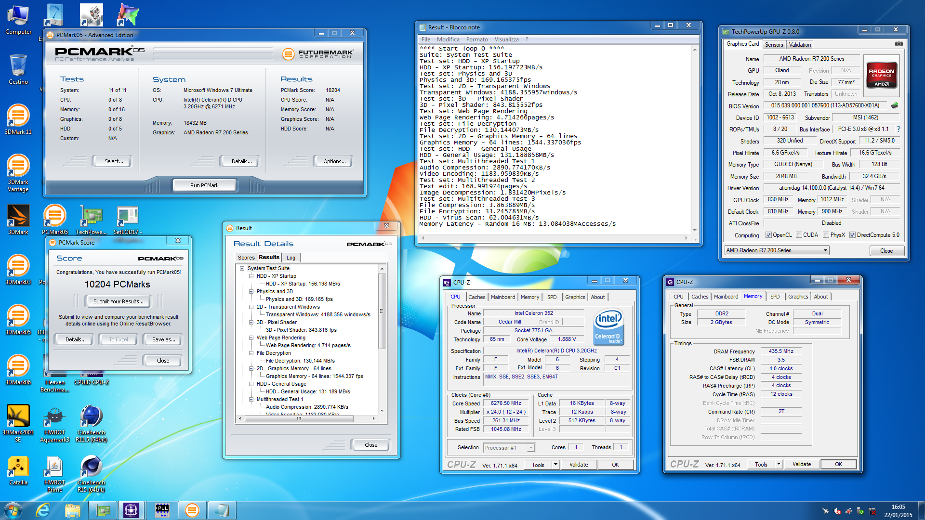Click the PCI-E bus interface question mark
The width and height of the screenshot is (925, 520).
click(899, 129)
